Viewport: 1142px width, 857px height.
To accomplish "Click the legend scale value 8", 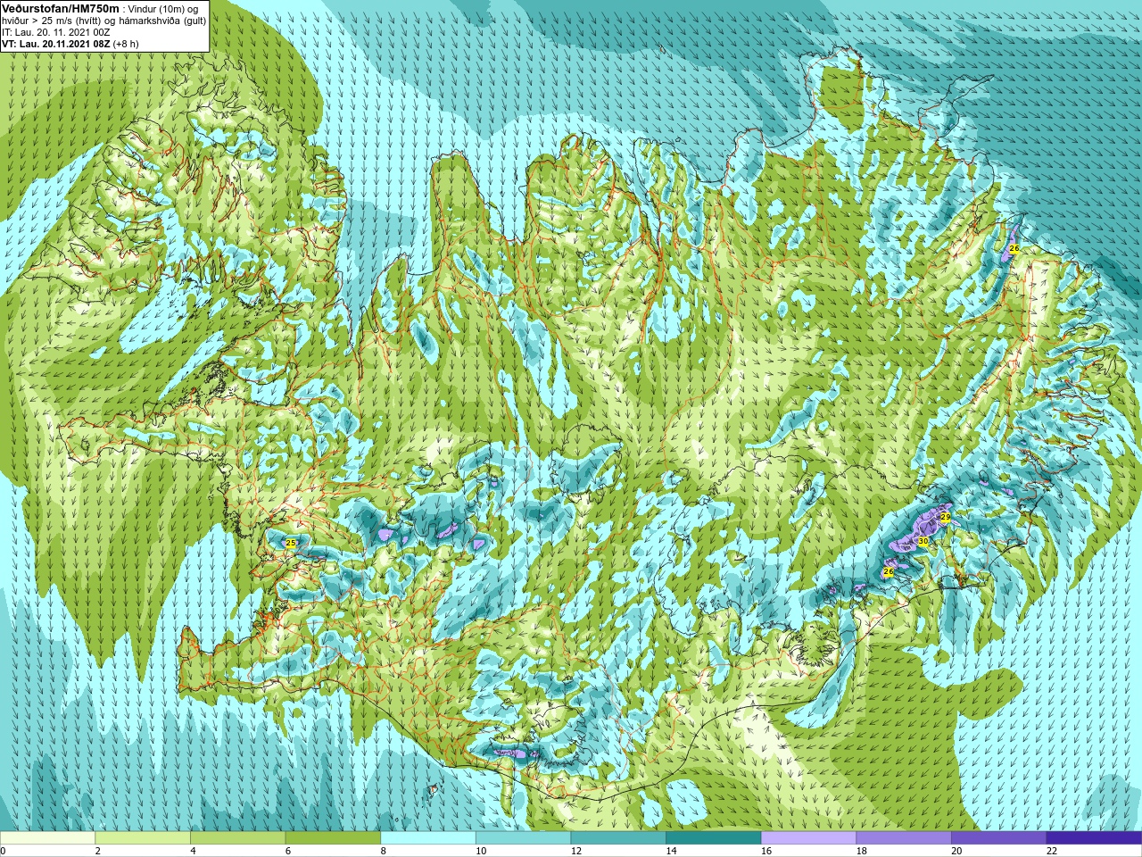I will click(383, 851).
